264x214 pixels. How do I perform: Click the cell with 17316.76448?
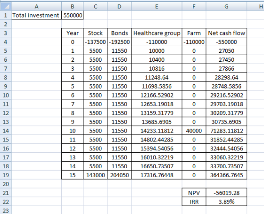coord(157,175)
